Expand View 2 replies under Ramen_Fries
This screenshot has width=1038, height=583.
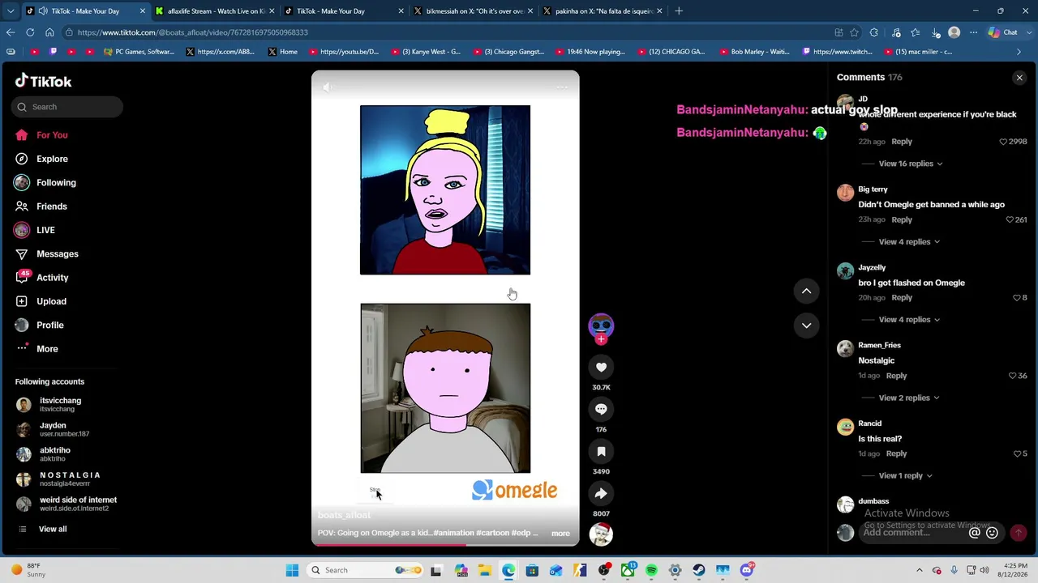click(909, 398)
